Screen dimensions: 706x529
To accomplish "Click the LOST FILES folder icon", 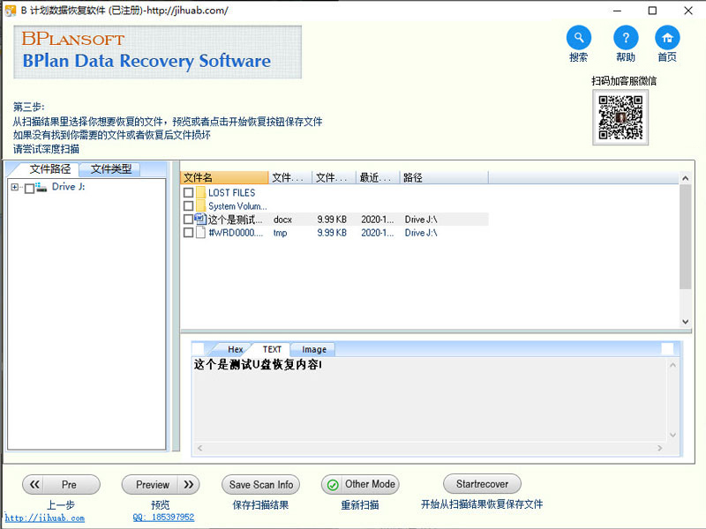I will [x=200, y=193].
